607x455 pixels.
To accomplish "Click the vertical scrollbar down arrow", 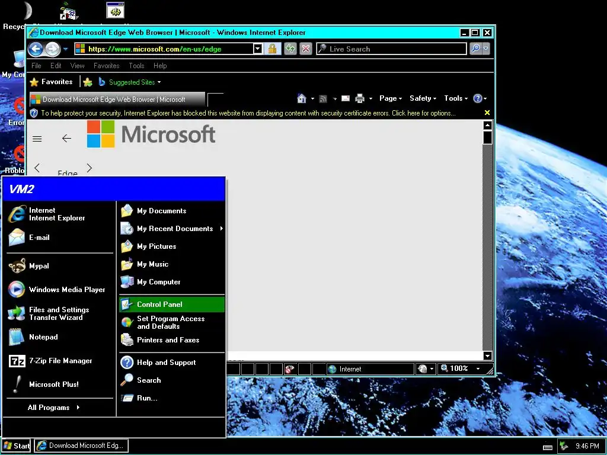I will point(488,355).
